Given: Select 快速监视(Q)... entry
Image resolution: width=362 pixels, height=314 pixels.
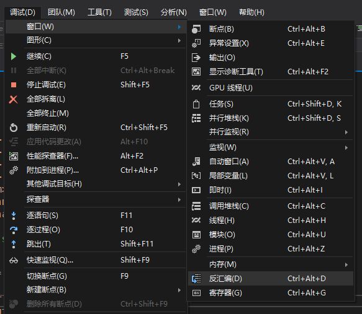Looking at the screenshot, I should (96, 260).
